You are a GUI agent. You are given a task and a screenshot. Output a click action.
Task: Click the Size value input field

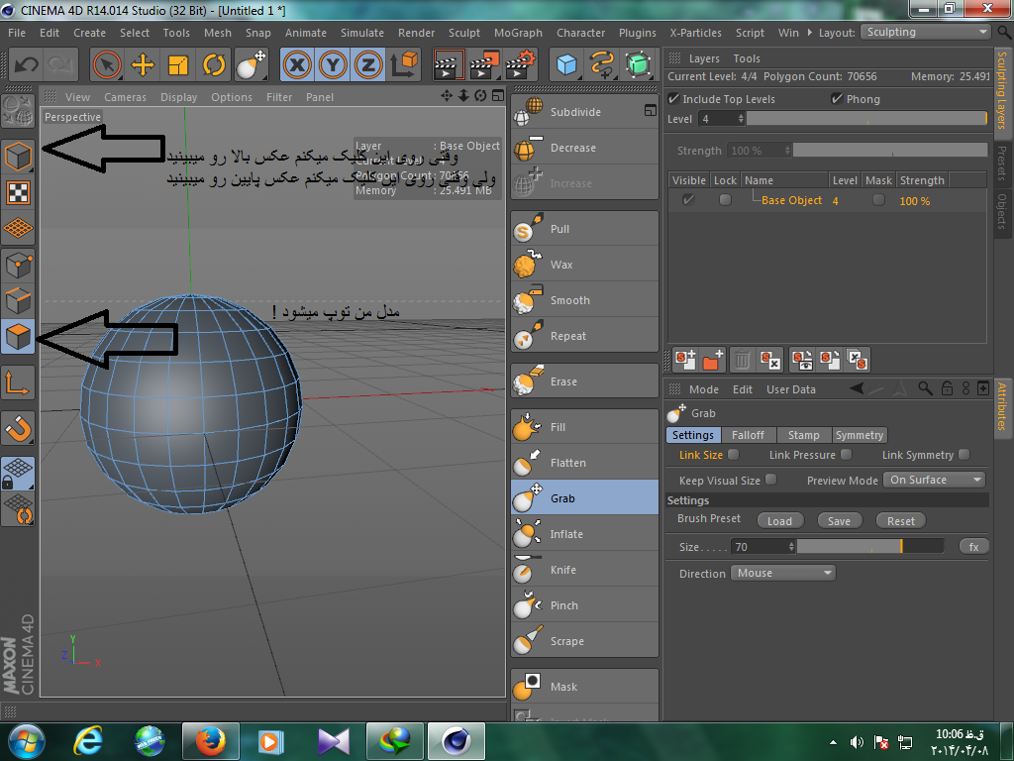pyautogui.click(x=760, y=547)
